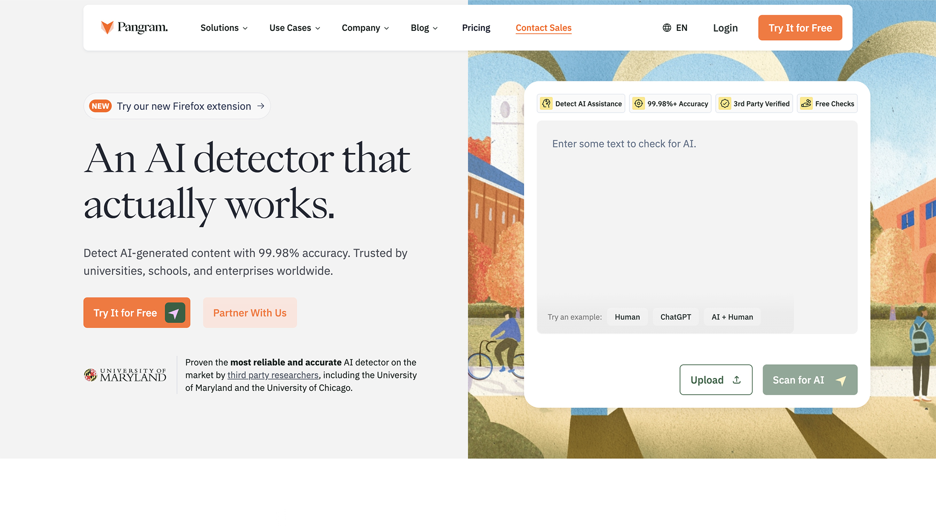
Task: Open the third party researchers link
Action: click(x=273, y=375)
